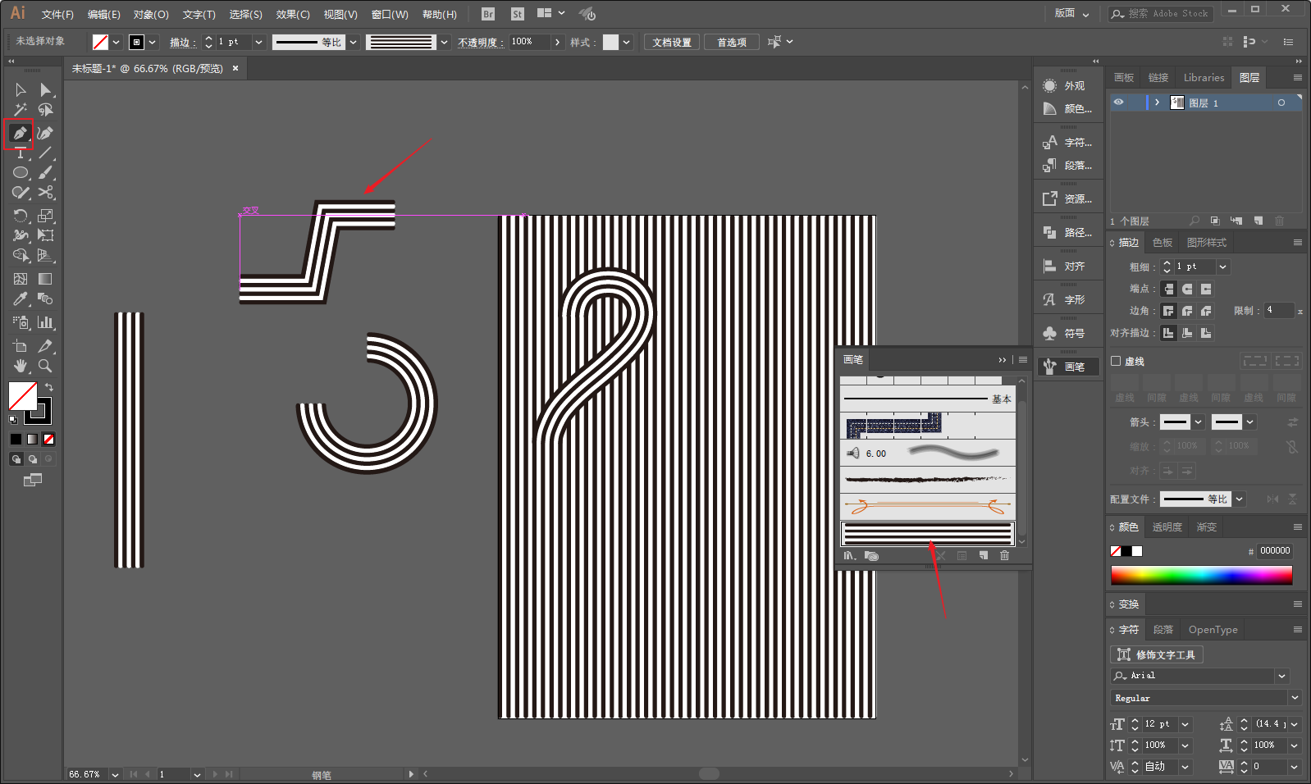Select the Paintbrush tool
Screen dimensions: 1311x784
45,173
